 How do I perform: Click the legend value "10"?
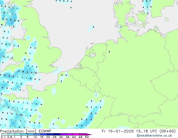pos(35,137)
